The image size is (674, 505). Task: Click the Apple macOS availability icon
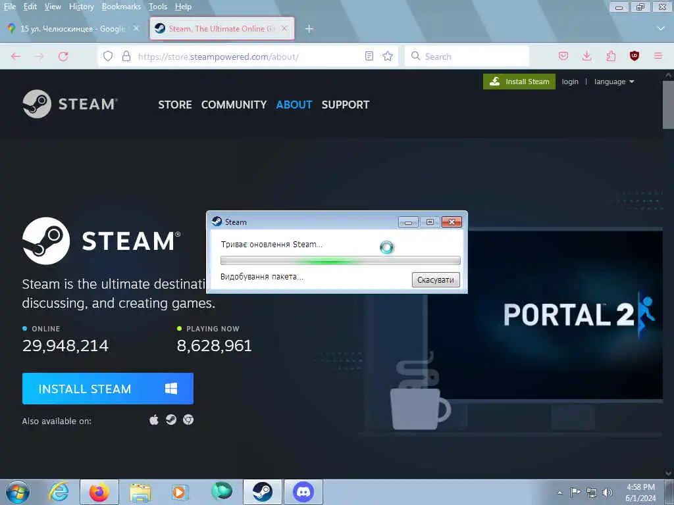tap(153, 420)
